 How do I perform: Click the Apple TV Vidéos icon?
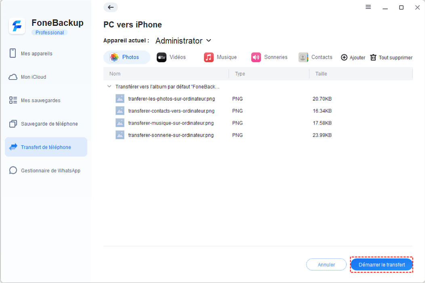click(162, 57)
